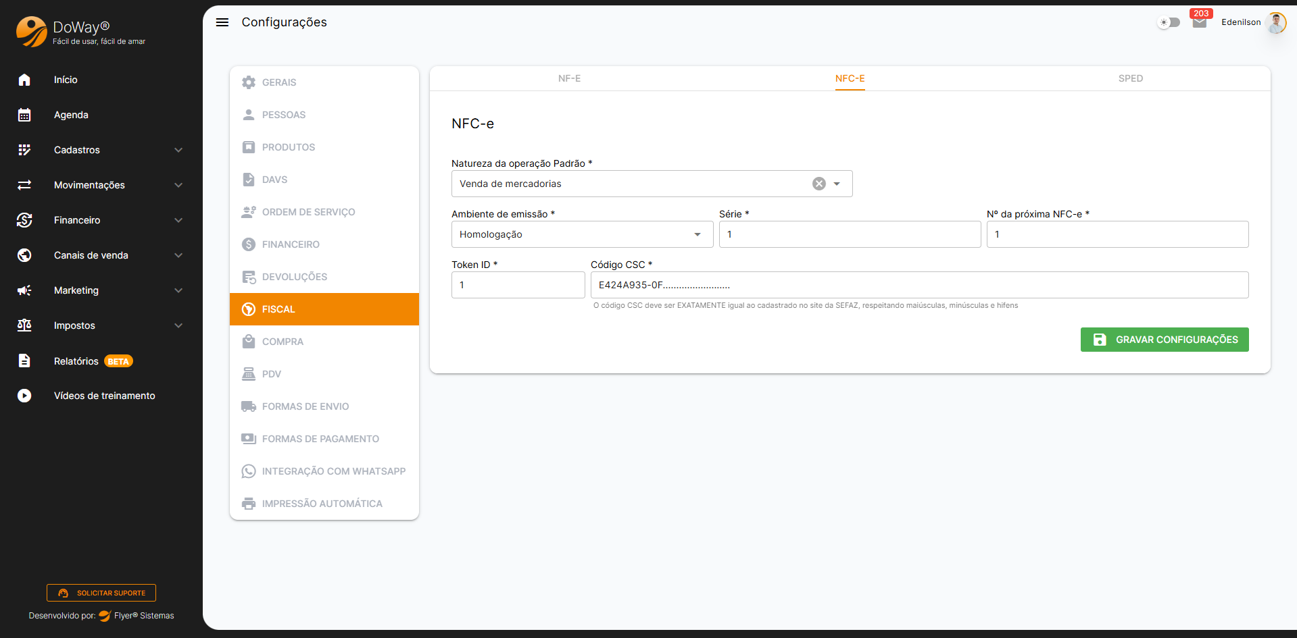Click the Agenda calendar icon
This screenshot has width=1297, height=638.
[24, 115]
